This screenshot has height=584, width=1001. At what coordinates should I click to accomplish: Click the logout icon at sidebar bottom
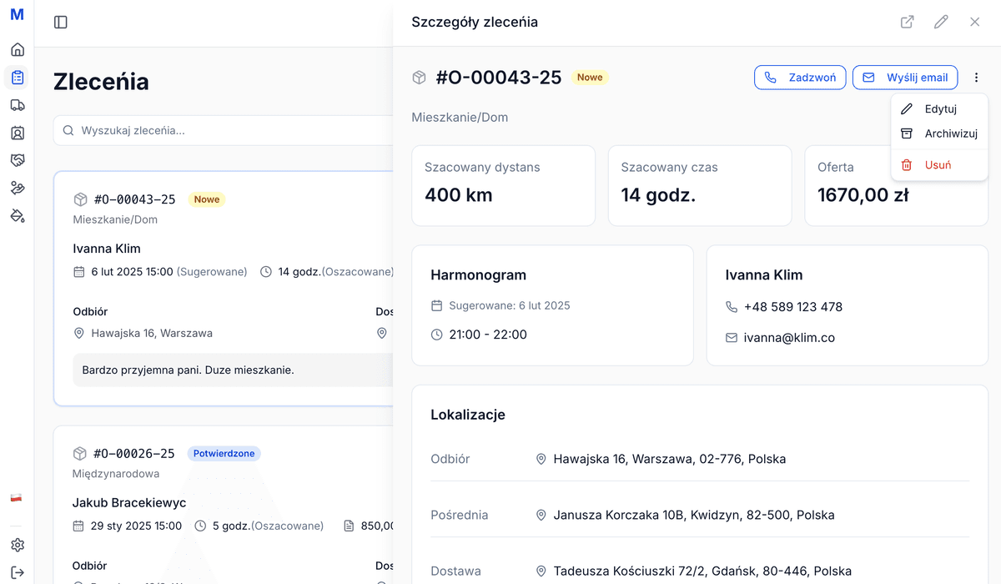18,572
